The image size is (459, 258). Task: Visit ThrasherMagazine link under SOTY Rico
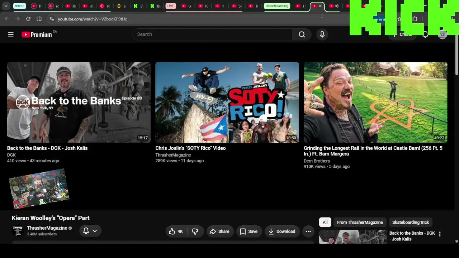(173, 155)
